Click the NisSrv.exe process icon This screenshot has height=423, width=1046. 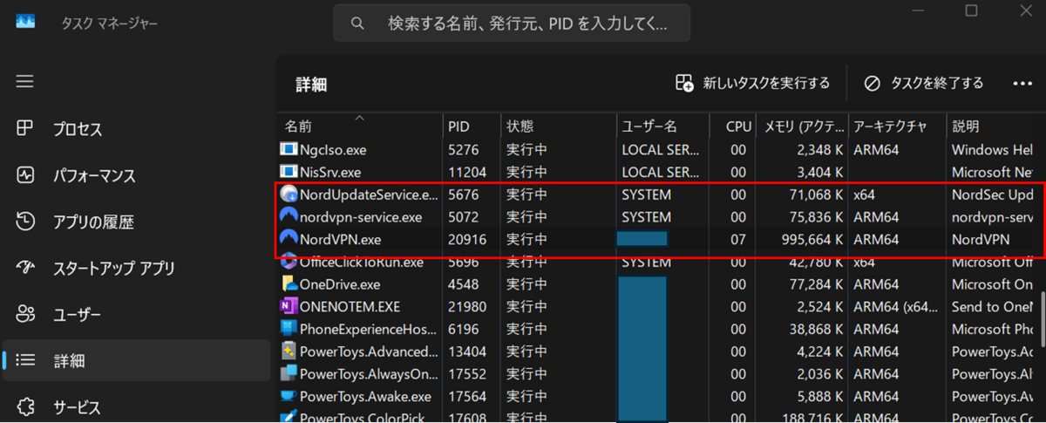tap(289, 172)
